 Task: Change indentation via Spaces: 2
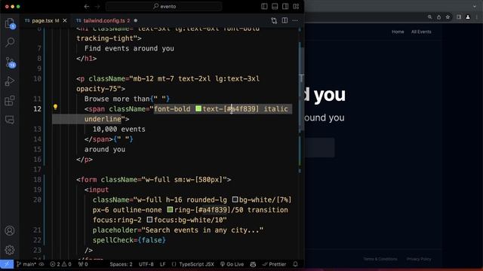[x=121, y=264]
